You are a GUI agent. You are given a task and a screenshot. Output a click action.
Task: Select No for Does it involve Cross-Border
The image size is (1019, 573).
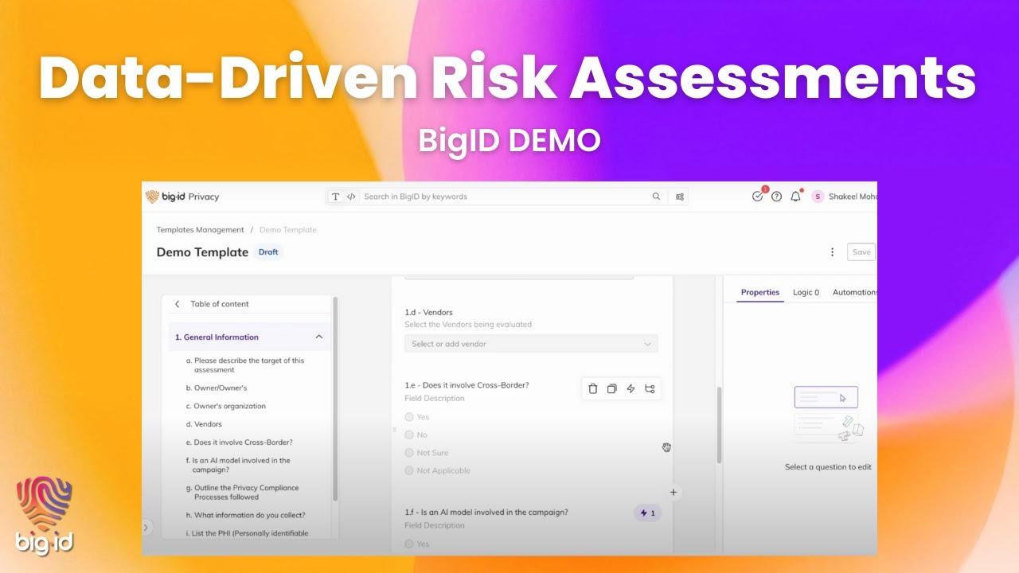(409, 435)
